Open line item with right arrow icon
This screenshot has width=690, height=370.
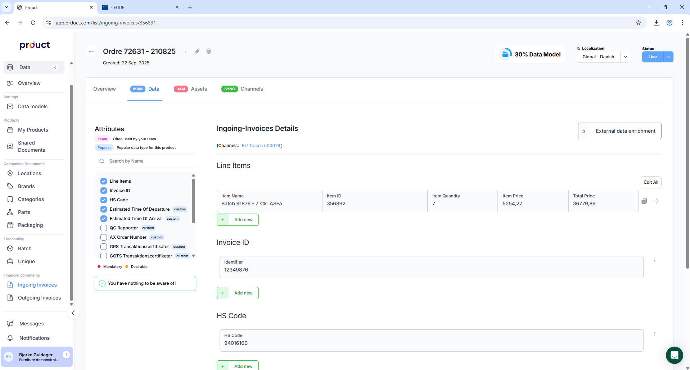[x=656, y=201]
